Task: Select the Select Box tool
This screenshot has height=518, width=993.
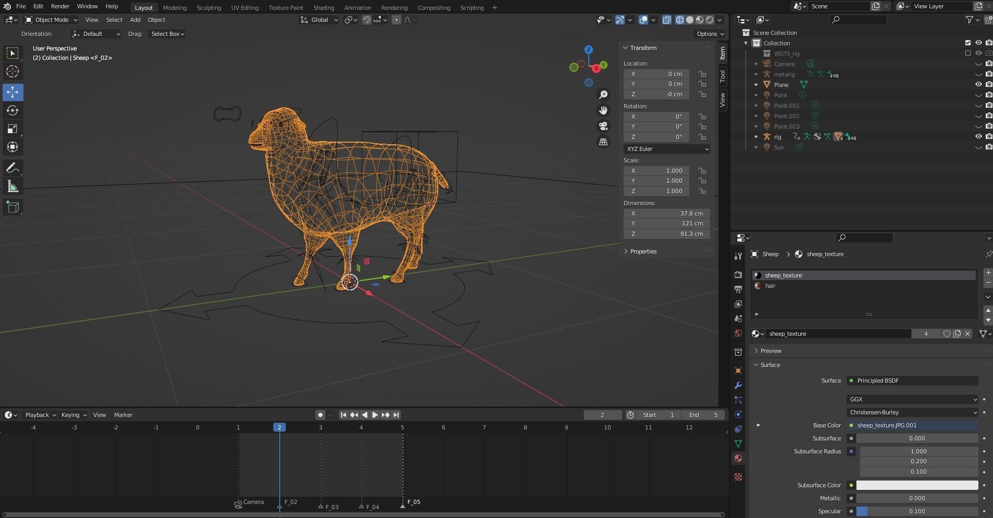Action: click(x=13, y=53)
